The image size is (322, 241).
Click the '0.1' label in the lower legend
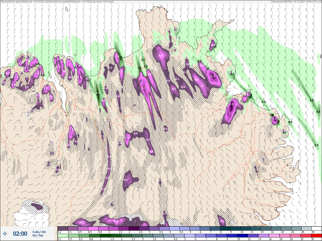click(59, 239)
